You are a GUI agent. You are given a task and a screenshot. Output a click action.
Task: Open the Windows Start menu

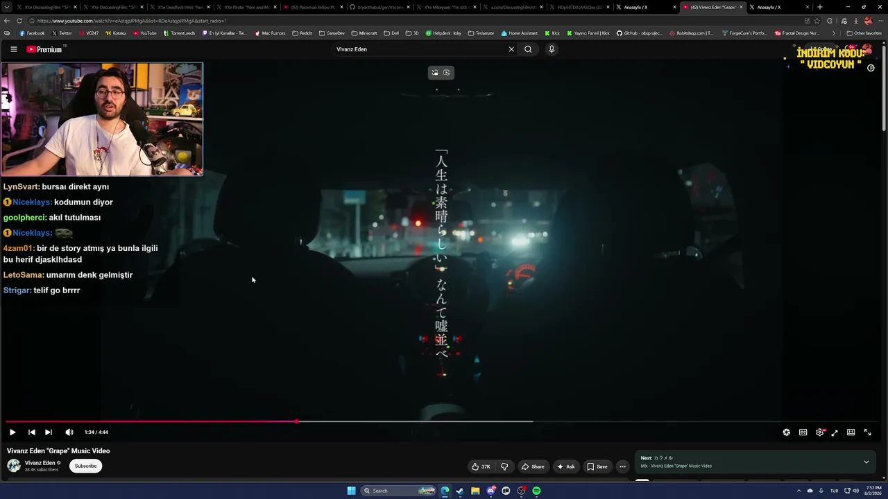tap(352, 491)
